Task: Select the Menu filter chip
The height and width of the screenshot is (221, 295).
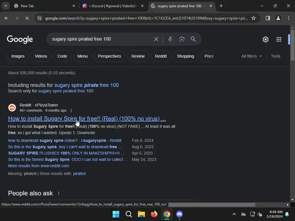Action: [x=82, y=56]
